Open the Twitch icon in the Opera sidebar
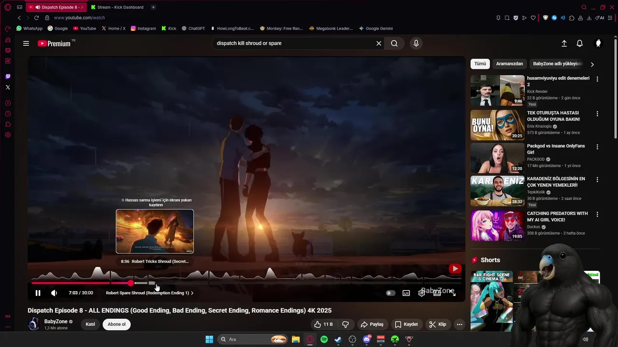618x347 pixels. [x=8, y=76]
